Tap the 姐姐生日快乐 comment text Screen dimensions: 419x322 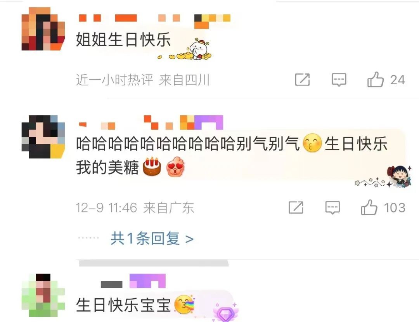(x=123, y=40)
